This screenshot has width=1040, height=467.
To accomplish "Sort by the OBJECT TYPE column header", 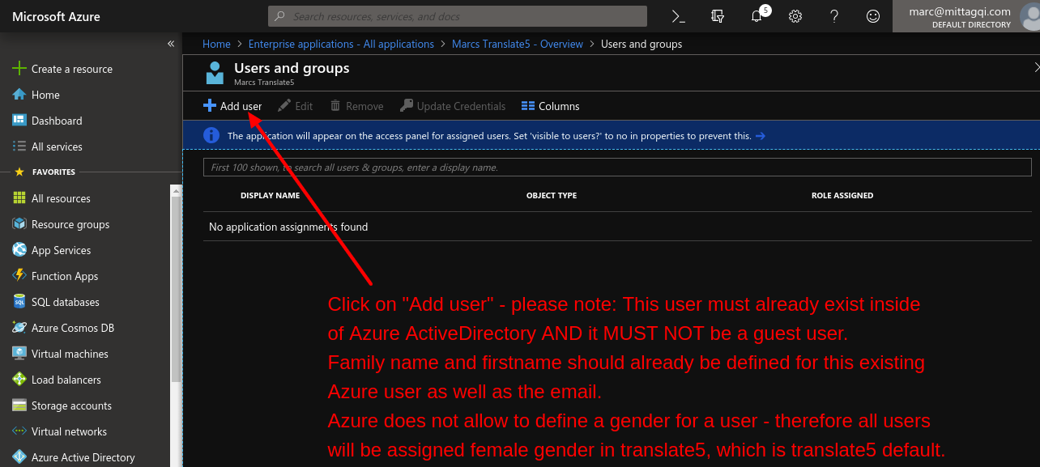I will (552, 195).
